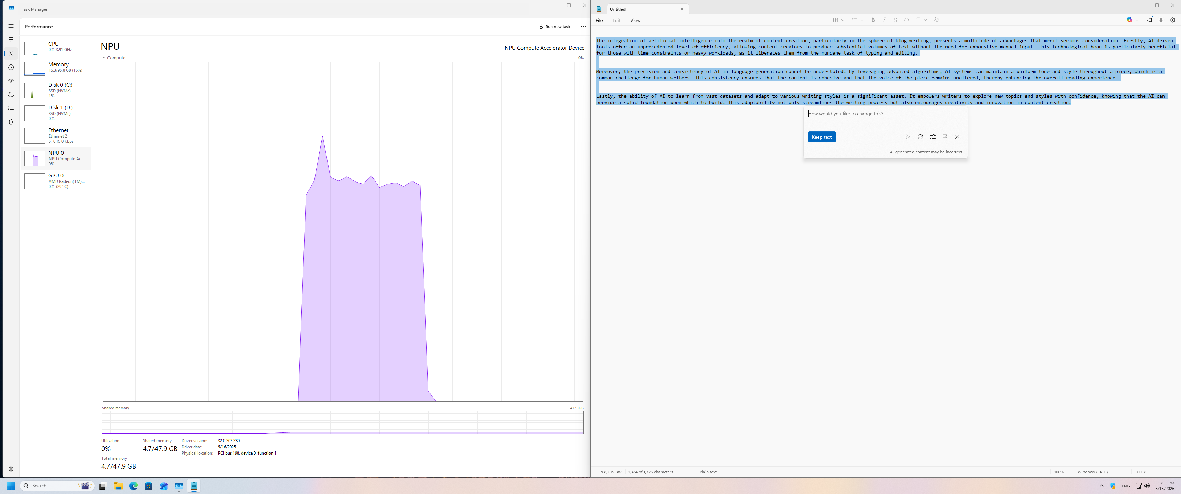Click the Regenerate icon in the rewrite popup
Viewport: 1181px width, 494px height.
[x=920, y=137]
